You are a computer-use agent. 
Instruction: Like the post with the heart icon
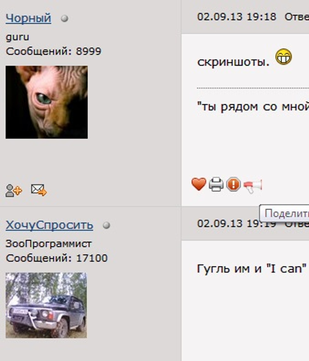click(199, 184)
